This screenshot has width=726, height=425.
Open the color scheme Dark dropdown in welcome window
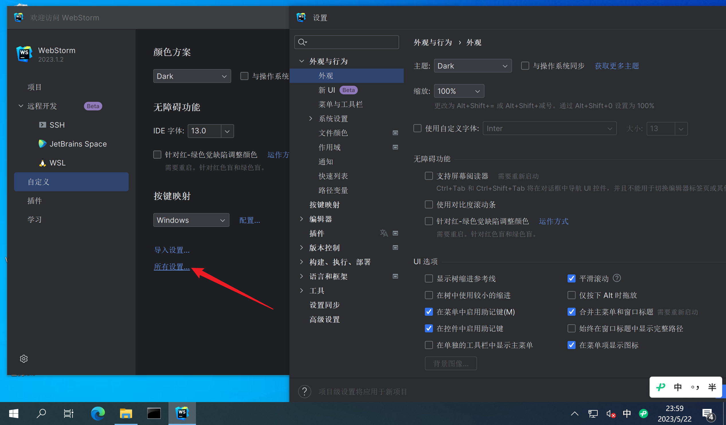point(192,76)
